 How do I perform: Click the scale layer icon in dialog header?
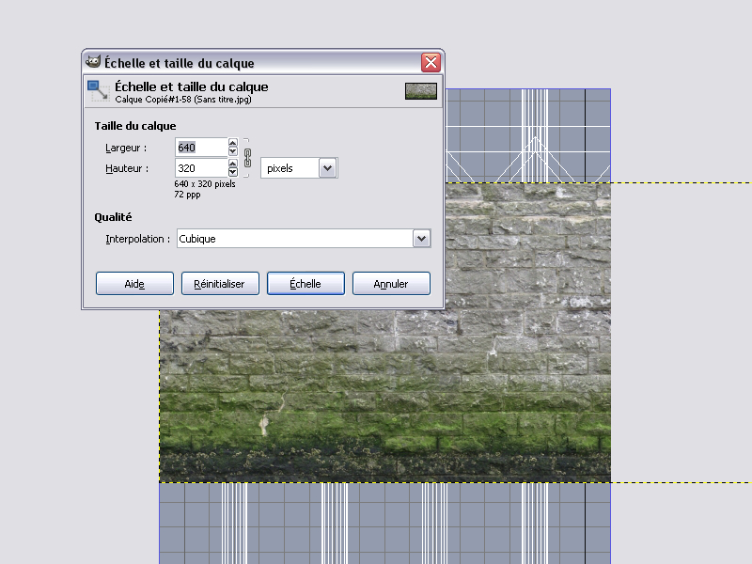98,91
